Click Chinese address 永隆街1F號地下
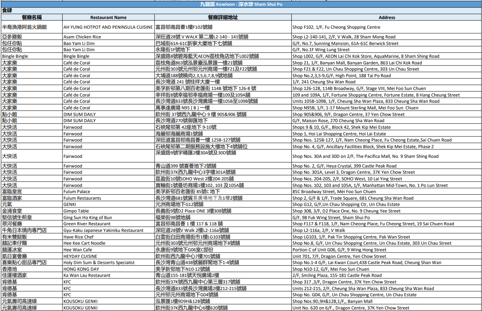 coord(223,50)
